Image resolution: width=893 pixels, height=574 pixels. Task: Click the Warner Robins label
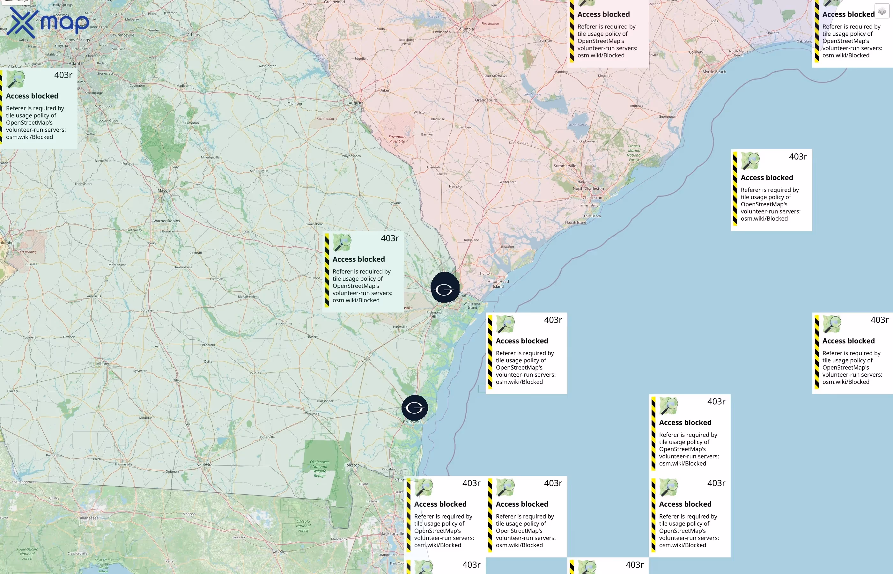(x=166, y=221)
